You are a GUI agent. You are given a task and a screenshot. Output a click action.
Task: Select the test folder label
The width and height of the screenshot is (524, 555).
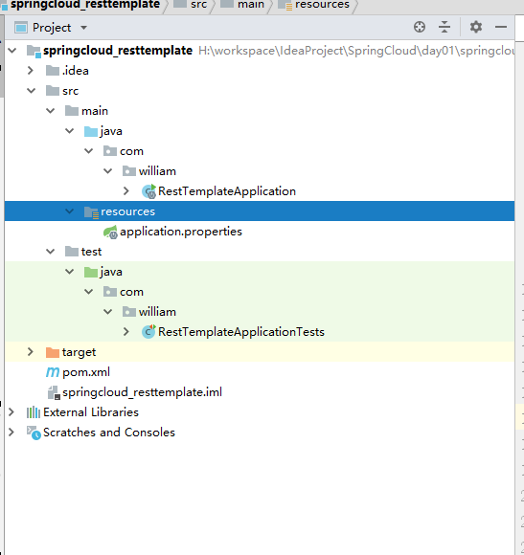(91, 252)
